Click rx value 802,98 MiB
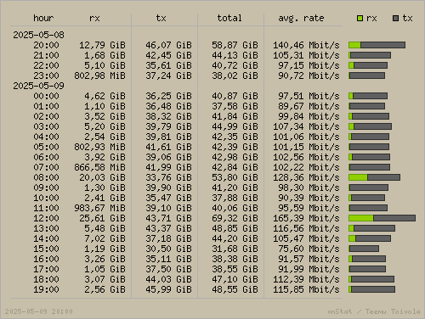The width and height of the screenshot is (425, 319). coord(99,76)
